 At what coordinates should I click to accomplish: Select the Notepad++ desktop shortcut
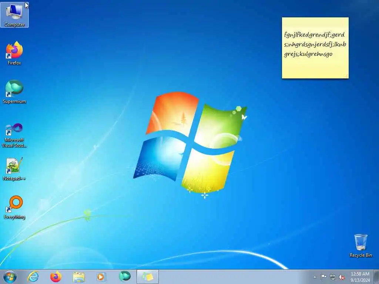(14, 169)
